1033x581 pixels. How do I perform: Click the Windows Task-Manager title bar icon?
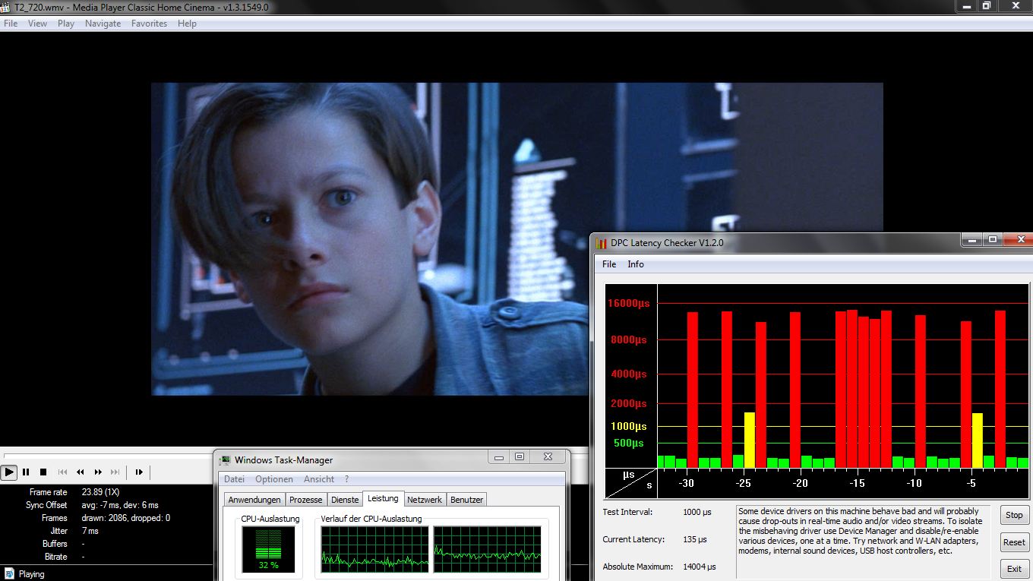point(226,459)
